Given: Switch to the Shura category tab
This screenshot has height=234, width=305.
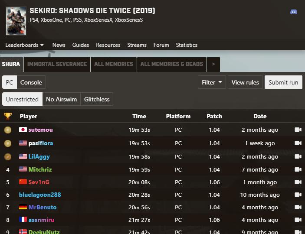Looking at the screenshot, I should point(11,64).
